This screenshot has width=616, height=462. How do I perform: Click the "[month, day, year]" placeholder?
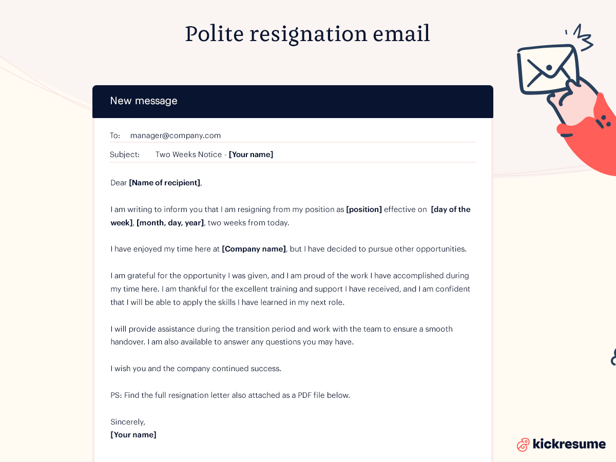pos(170,223)
